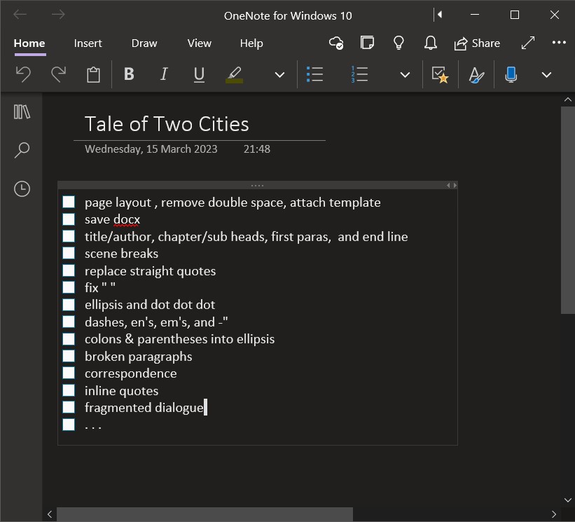Image resolution: width=575 pixels, height=522 pixels.
Task: Open the Search magnifier in sidebar
Action: pyautogui.click(x=22, y=150)
